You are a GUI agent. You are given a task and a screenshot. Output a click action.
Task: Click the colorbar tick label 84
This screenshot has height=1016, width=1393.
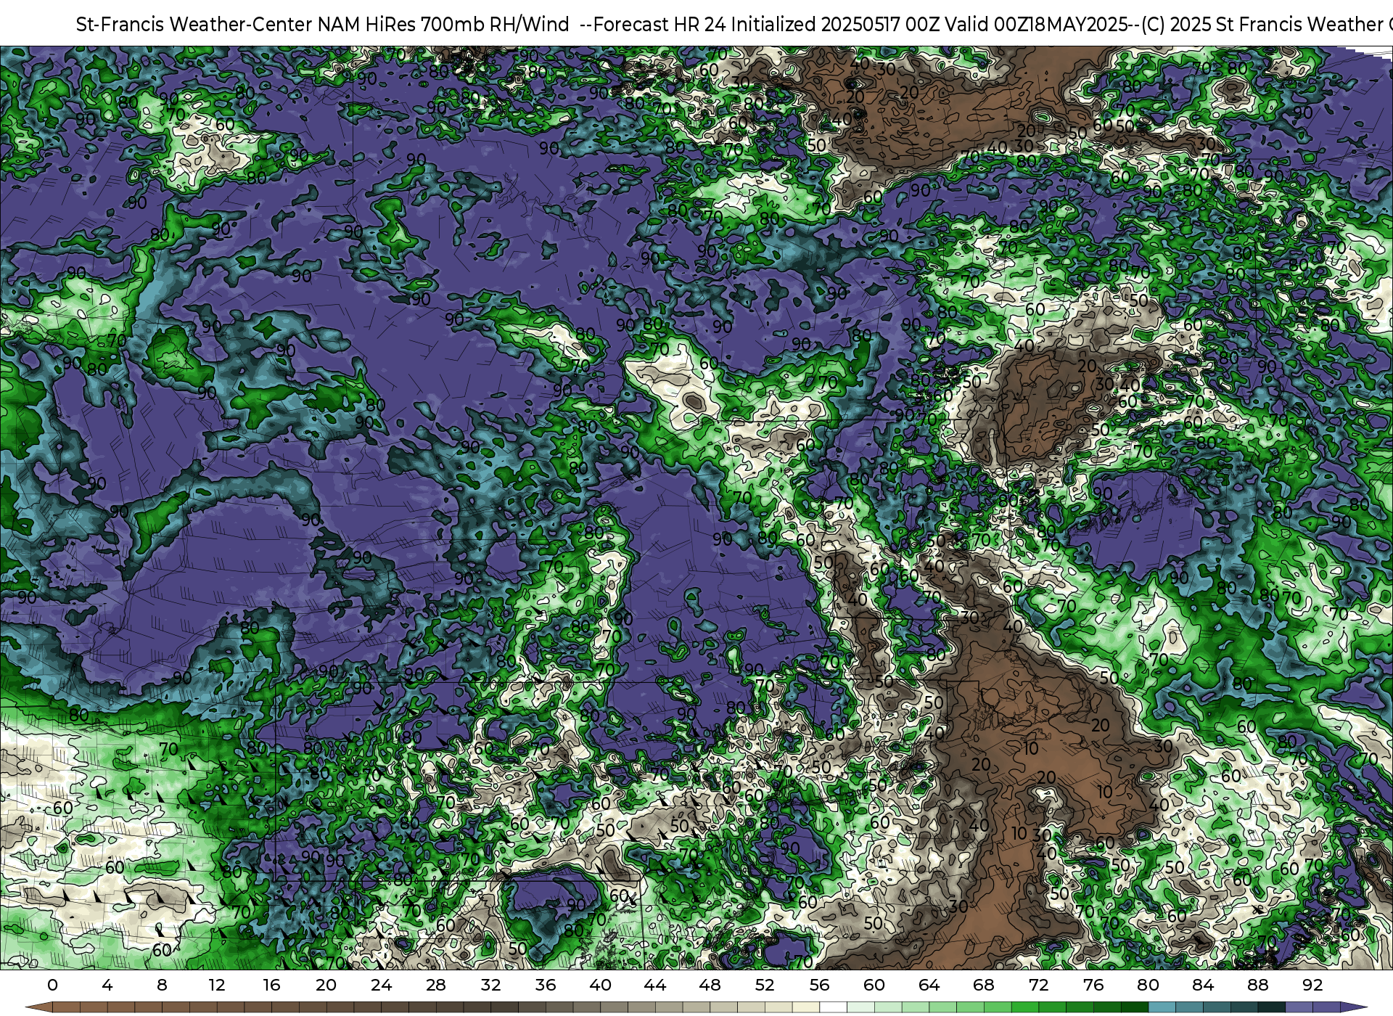click(x=1203, y=985)
